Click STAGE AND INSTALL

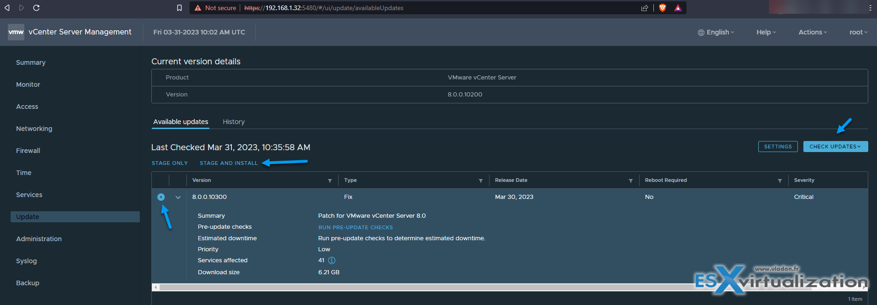[229, 163]
